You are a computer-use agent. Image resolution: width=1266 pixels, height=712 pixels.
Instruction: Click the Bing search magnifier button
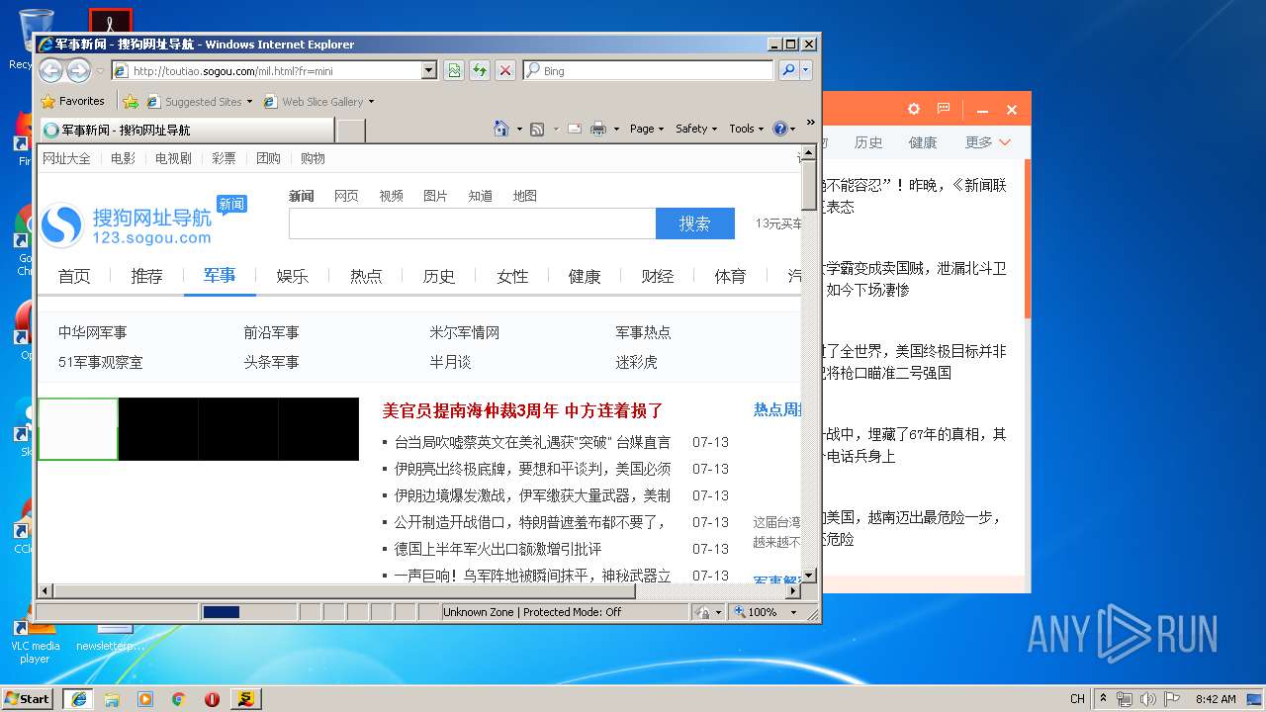coord(787,70)
